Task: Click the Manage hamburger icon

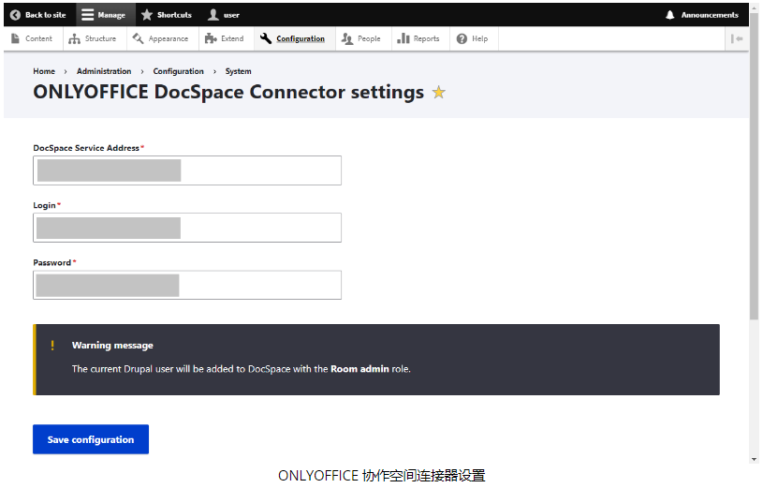Action: [88, 15]
